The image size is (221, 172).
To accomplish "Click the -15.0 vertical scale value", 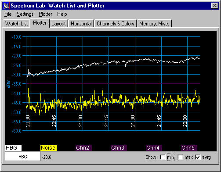I will 17,47.
